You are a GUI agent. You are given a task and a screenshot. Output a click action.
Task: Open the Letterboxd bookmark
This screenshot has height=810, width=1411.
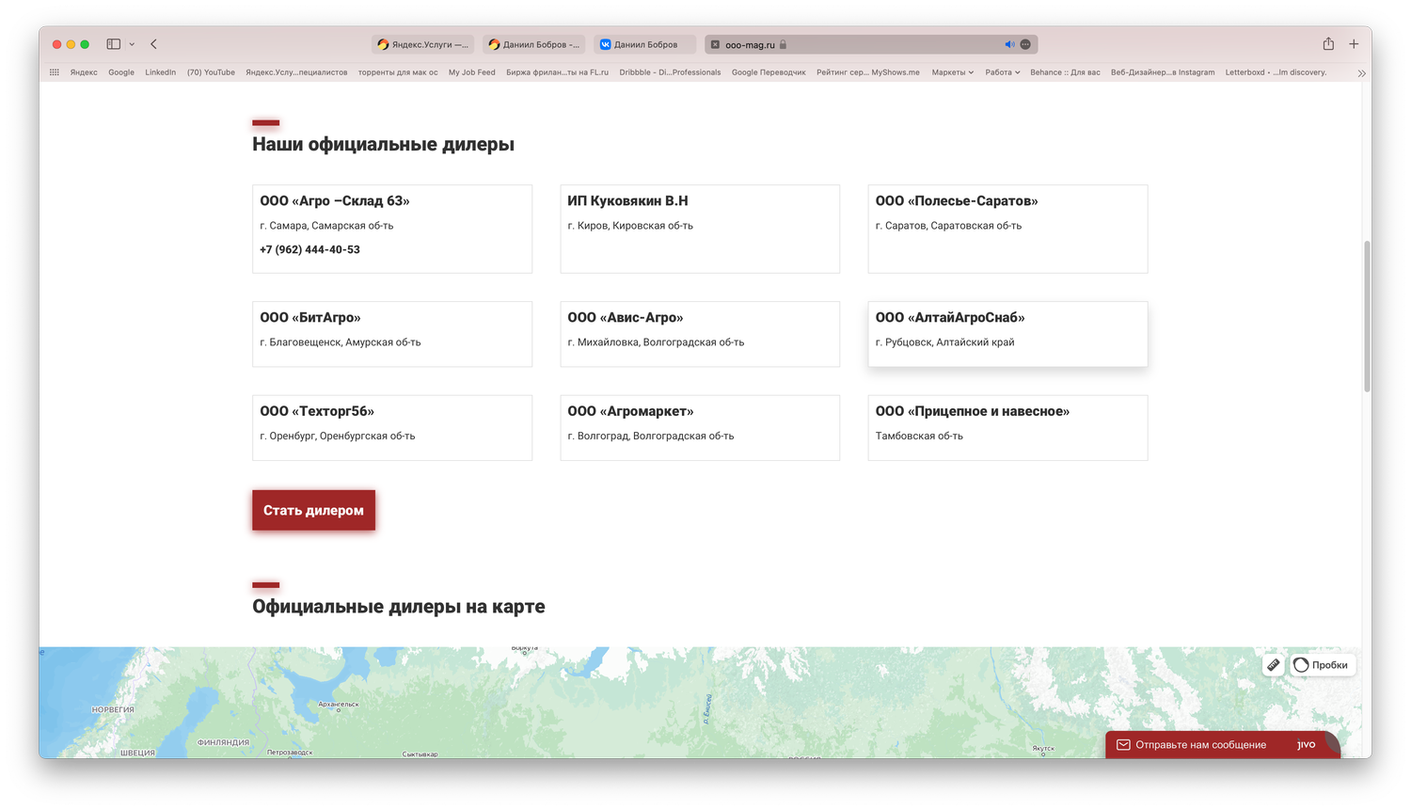1276,72
